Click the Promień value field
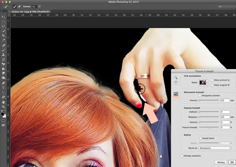Viewport: 236px width, 167px height. pyautogui.click(x=225, y=100)
